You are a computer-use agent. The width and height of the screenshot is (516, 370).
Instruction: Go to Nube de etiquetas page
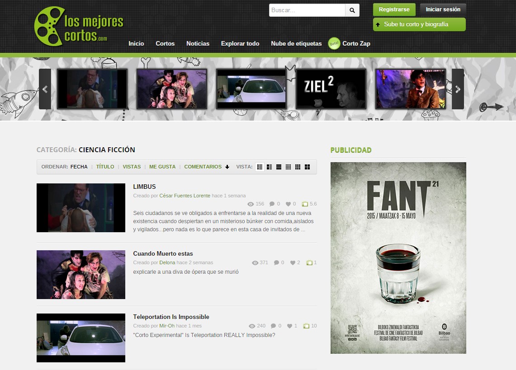(296, 43)
